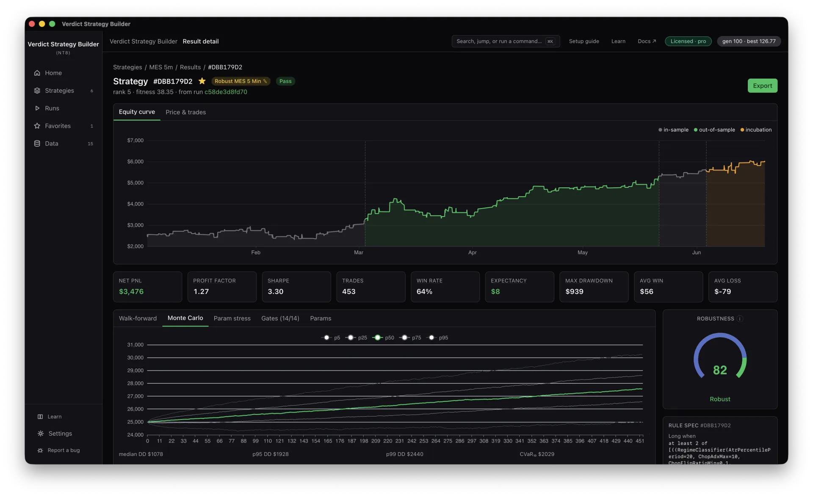Toggle the gold favorite star next to #DBB179D2

(202, 81)
